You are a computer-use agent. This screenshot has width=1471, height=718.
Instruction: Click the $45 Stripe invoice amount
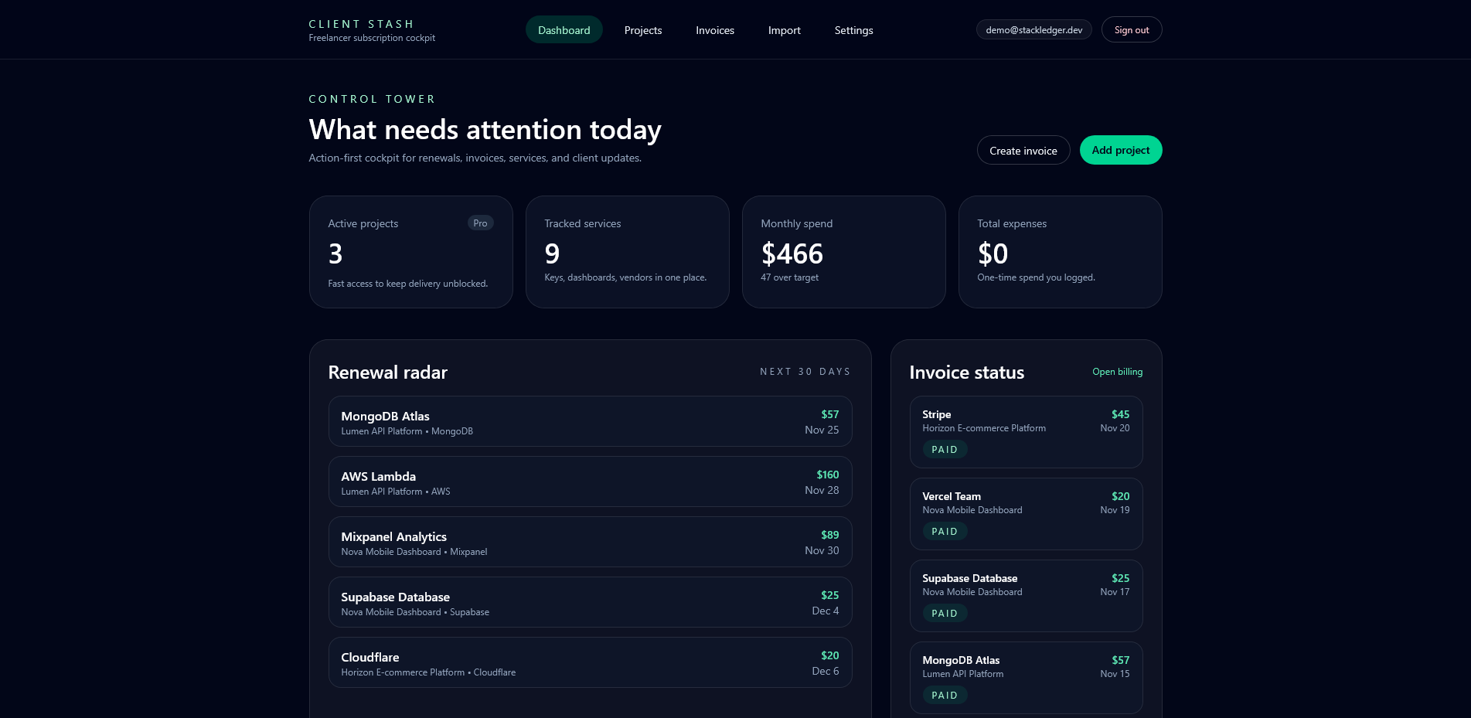[x=1121, y=414]
